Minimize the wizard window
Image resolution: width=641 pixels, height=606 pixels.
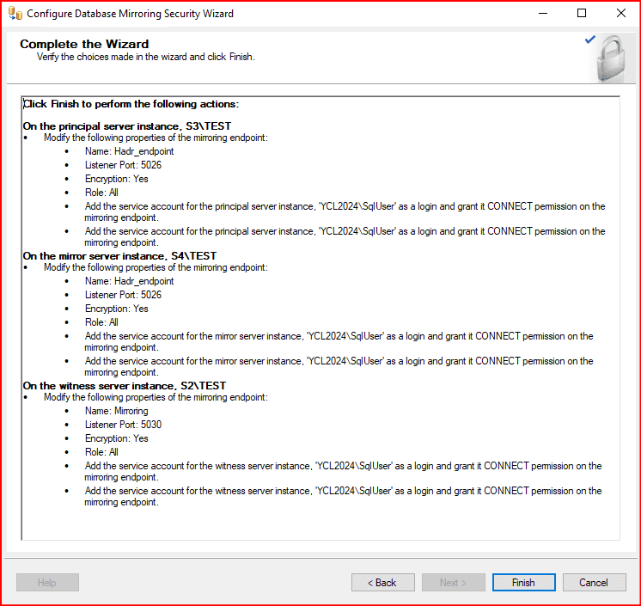click(x=544, y=14)
